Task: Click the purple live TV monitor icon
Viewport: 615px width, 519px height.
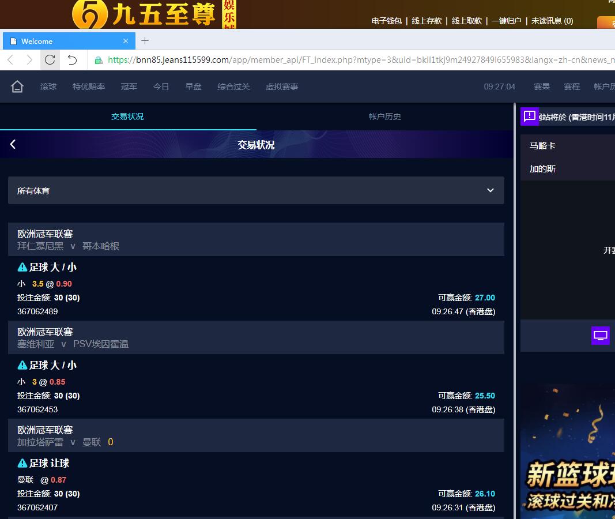Action: tap(601, 336)
